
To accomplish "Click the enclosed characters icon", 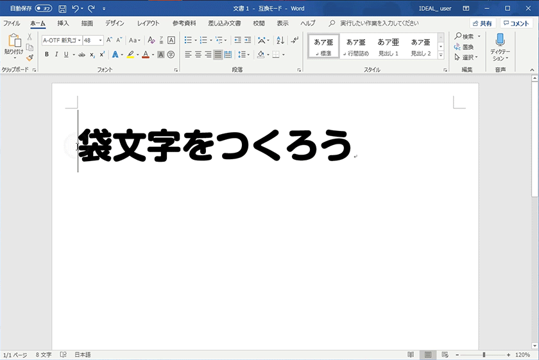I will point(171,55).
